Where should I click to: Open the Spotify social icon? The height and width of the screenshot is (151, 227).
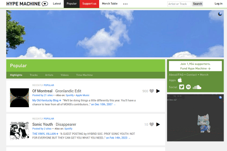coord(188,87)
